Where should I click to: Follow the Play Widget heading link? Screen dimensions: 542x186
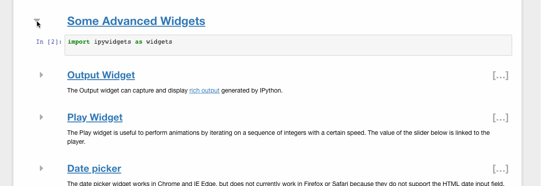pyautogui.click(x=95, y=117)
